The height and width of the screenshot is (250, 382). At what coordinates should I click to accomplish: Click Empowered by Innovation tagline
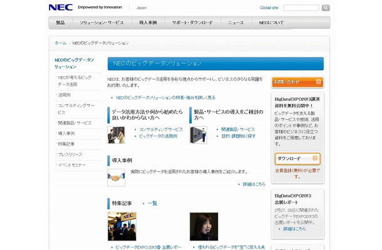[100, 7]
